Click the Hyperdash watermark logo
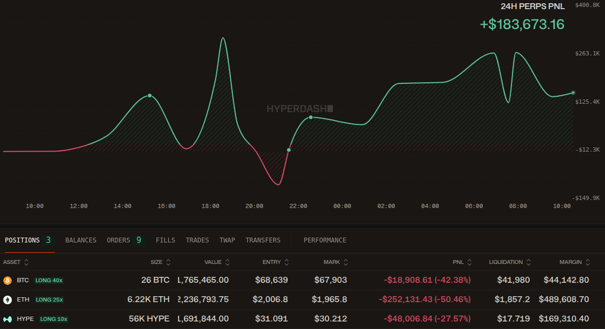This screenshot has width=605, height=329. pos(299,108)
